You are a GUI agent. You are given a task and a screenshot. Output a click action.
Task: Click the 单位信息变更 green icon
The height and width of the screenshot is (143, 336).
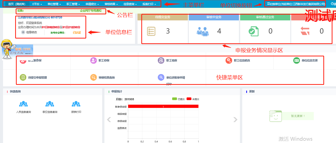tap(297, 60)
